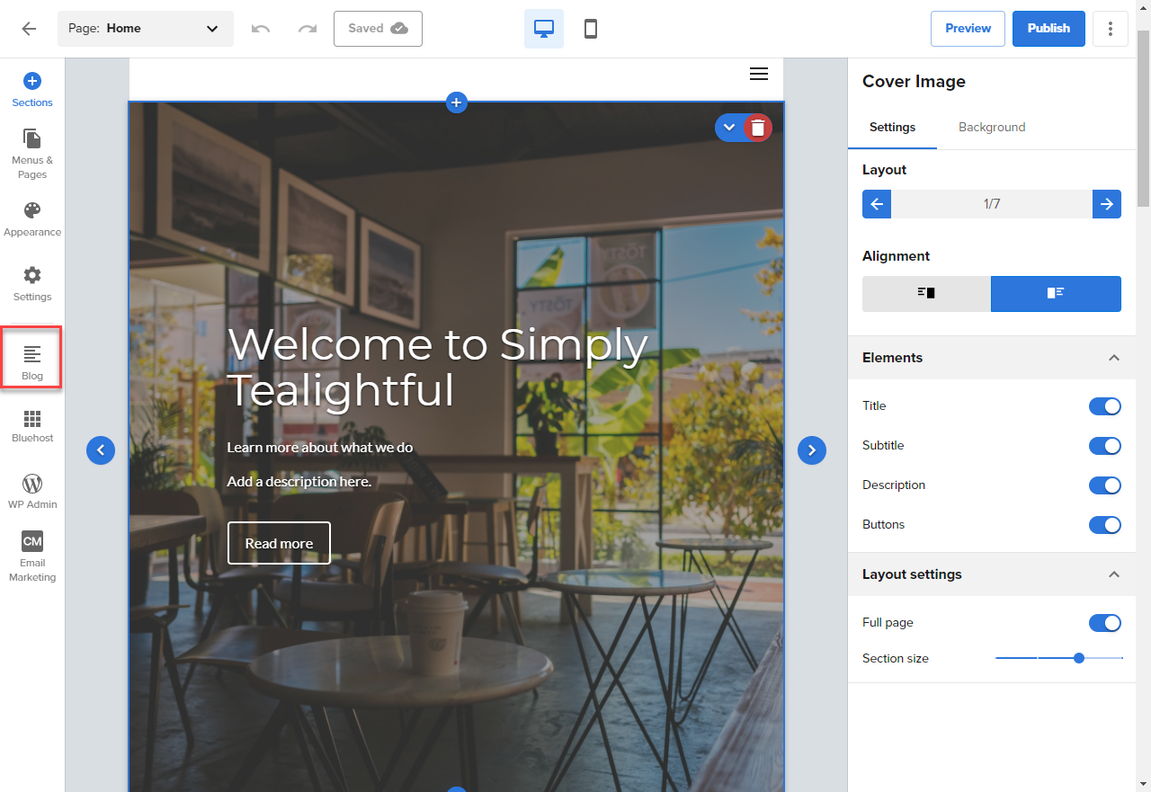
Task: Select the 'Learn more about what we do' text
Action: pyautogui.click(x=320, y=448)
